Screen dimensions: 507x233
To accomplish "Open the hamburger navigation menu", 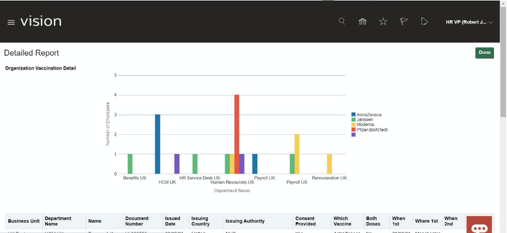I will [11, 22].
